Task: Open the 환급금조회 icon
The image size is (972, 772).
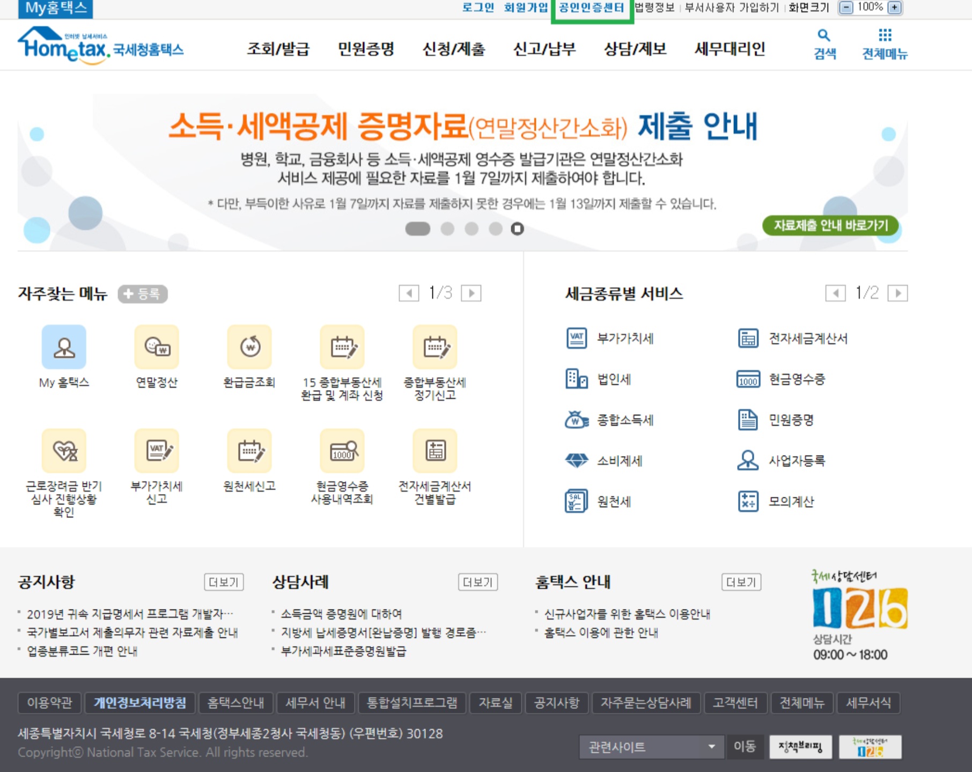Action: pos(249,347)
